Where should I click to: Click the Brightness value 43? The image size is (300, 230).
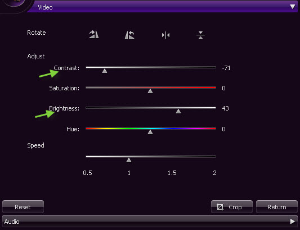(225, 108)
